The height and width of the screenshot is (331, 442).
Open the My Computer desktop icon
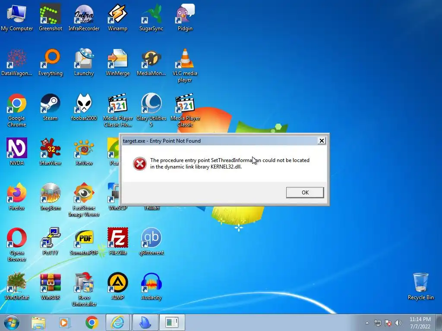pyautogui.click(x=17, y=17)
